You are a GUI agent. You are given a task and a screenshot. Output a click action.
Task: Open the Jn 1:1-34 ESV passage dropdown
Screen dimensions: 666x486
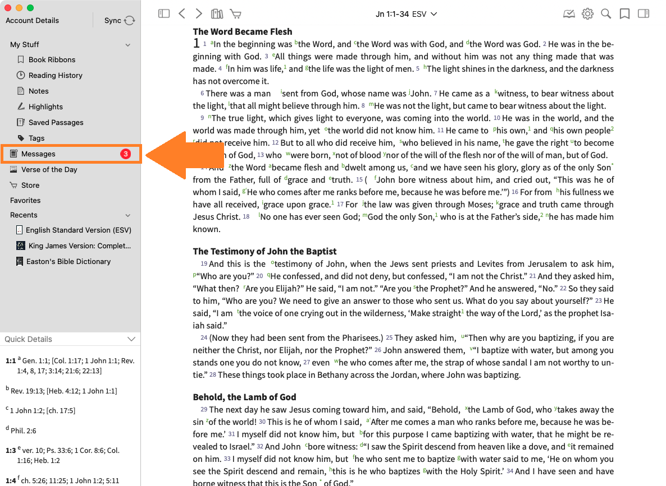point(406,14)
